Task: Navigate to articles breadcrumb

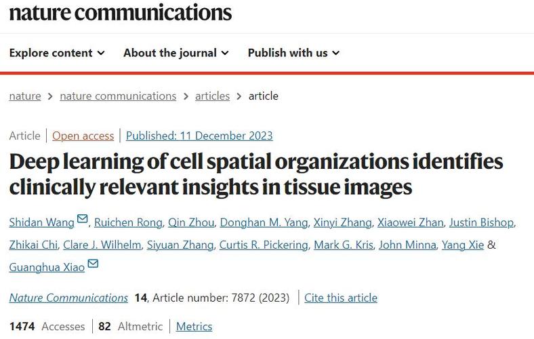Action: [x=212, y=96]
